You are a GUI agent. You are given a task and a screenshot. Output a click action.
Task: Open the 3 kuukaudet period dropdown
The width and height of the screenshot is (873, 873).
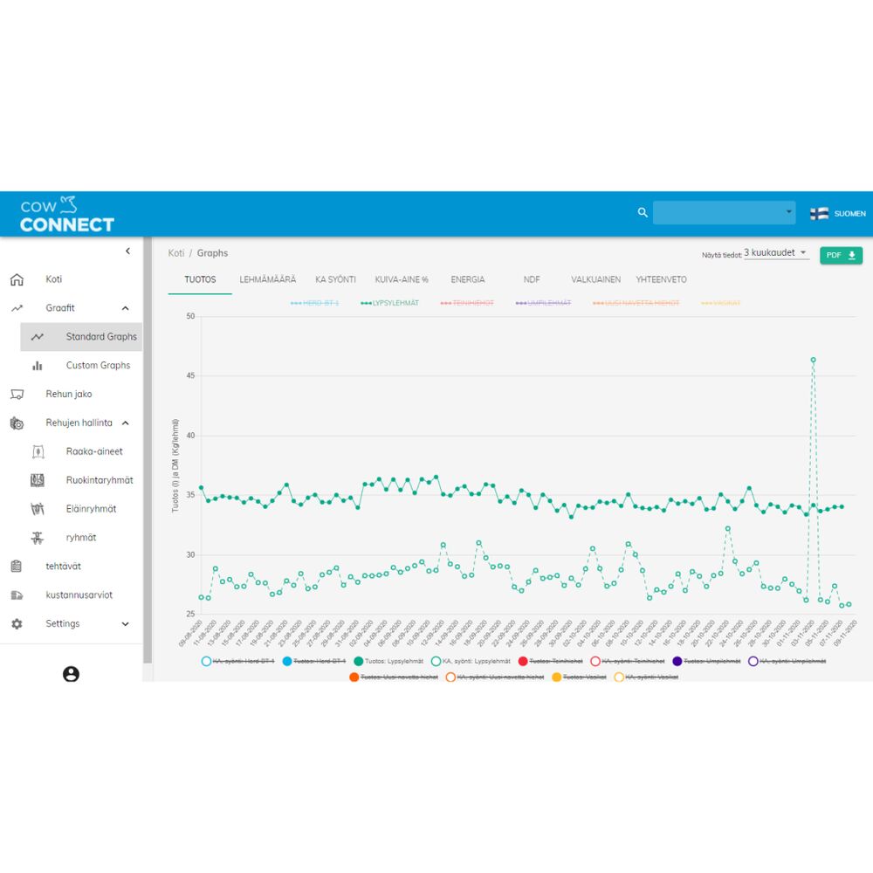click(775, 253)
